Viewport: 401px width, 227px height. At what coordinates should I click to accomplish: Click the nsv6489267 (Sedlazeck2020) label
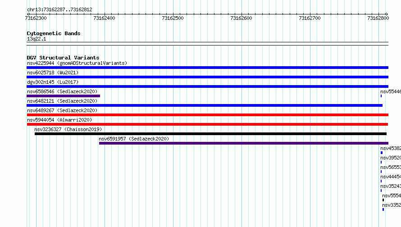point(62,110)
